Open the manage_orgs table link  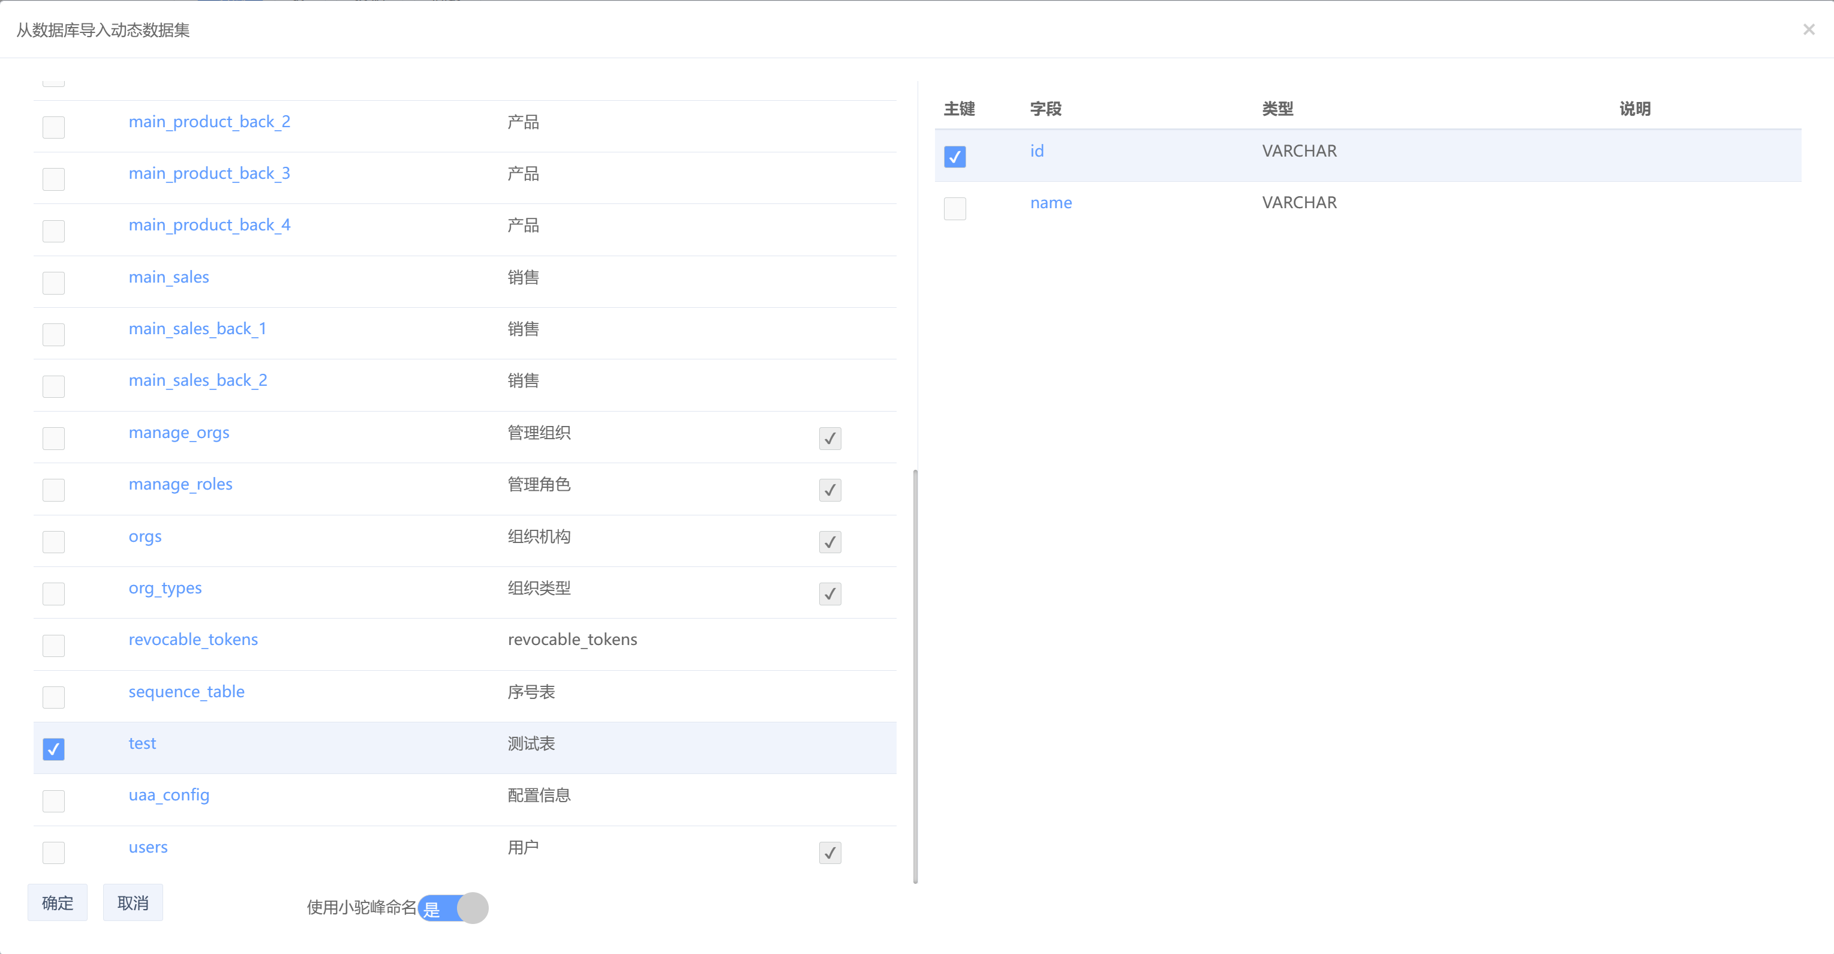coord(179,433)
